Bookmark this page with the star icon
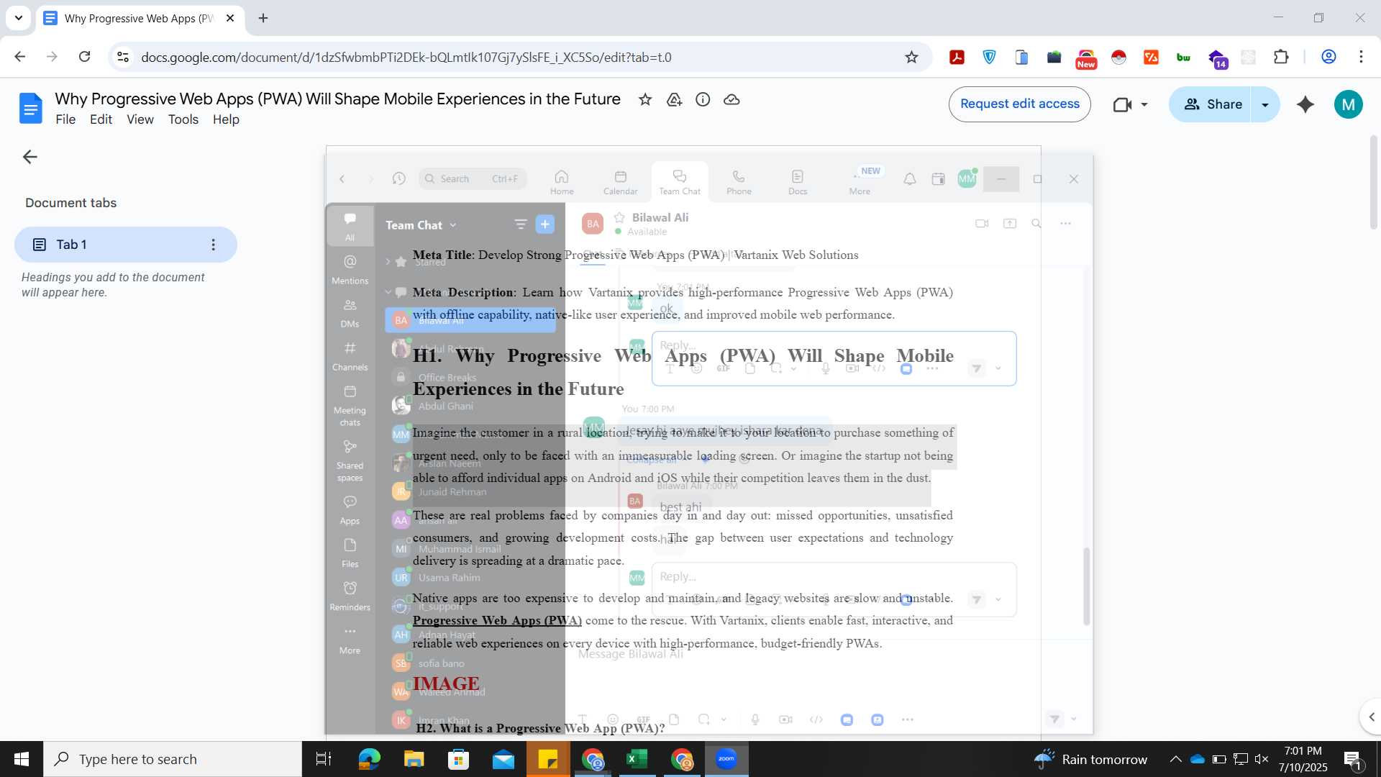The height and width of the screenshot is (777, 1381). (x=911, y=57)
